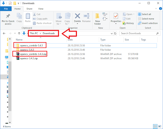Click 57.078 KB size cell

tap(133, 54)
